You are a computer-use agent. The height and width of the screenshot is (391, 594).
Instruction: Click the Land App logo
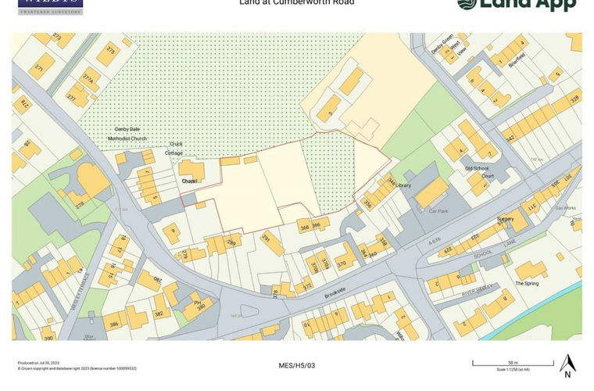point(517,5)
